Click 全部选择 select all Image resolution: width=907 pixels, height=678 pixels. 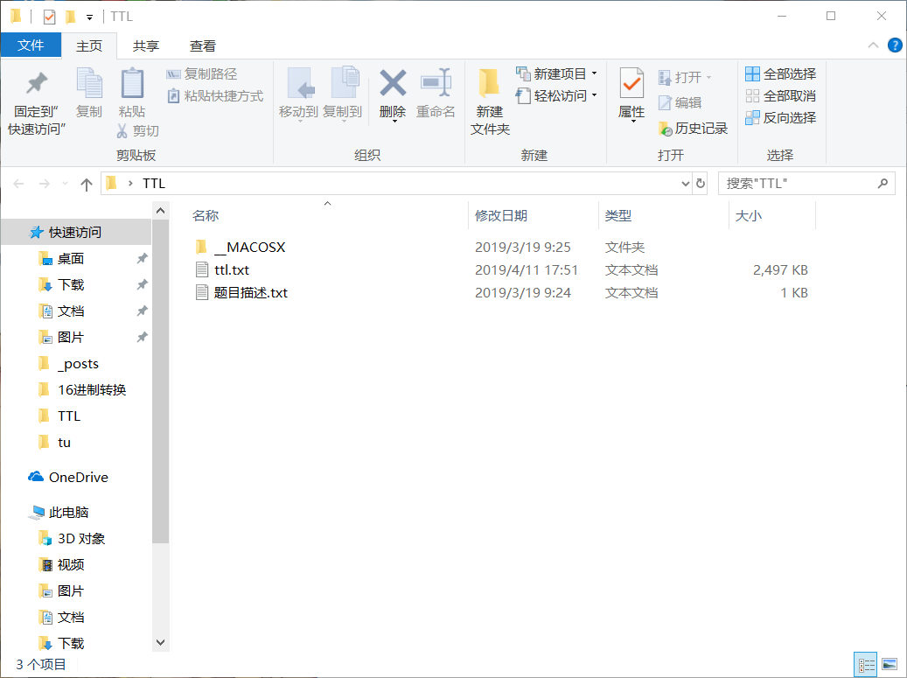(780, 74)
